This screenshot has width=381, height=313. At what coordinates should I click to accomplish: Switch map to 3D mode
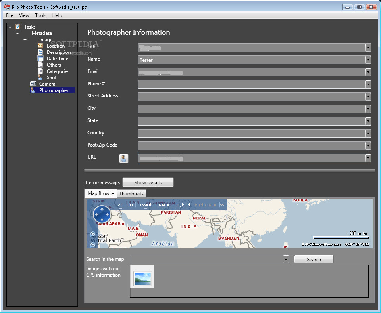coord(130,205)
